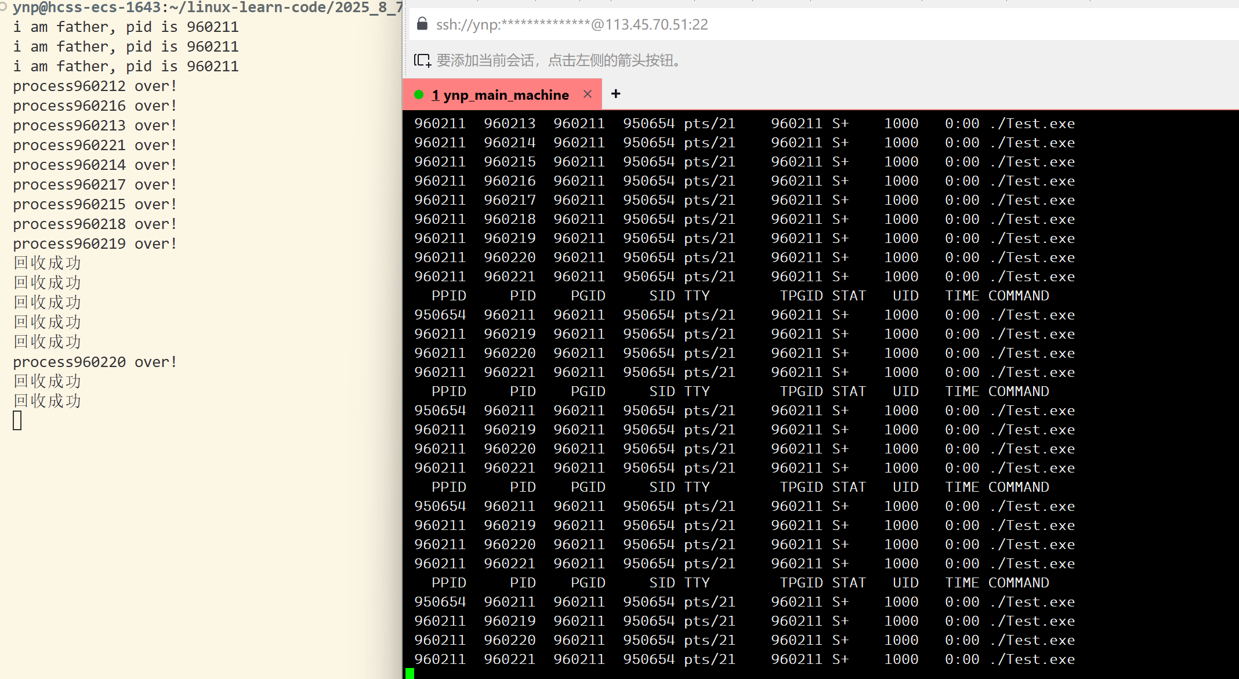Click the first TIME header in the ps output
Screen dimensions: 1239x679
pyautogui.click(x=962, y=296)
